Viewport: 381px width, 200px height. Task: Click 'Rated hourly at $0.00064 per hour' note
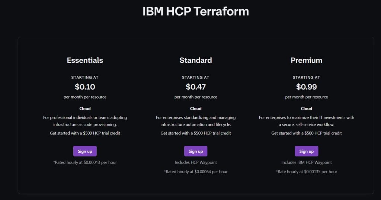(x=196, y=172)
